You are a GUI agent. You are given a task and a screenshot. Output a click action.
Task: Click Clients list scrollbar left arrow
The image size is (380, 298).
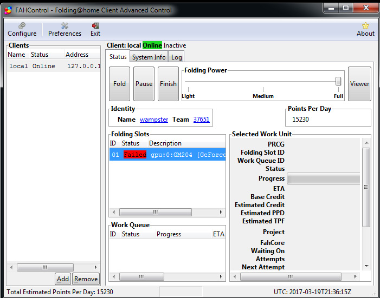11,267
